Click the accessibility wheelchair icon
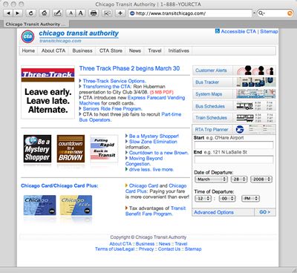This screenshot has height=273, width=297. point(218,31)
